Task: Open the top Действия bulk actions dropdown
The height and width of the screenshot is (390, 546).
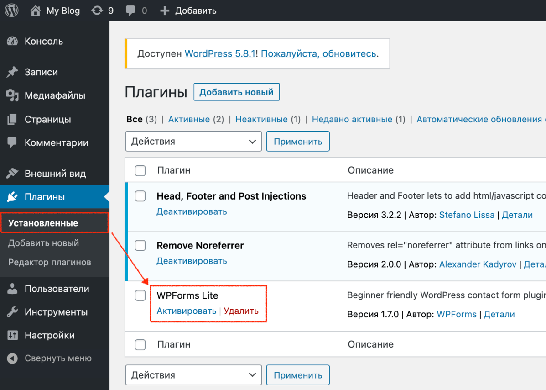Action: tap(193, 142)
